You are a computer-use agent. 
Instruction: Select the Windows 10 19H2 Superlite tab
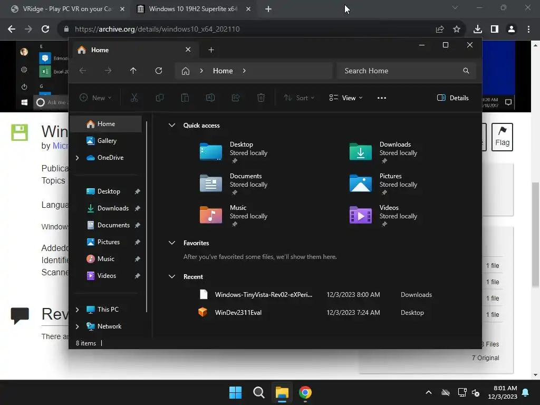(x=193, y=9)
